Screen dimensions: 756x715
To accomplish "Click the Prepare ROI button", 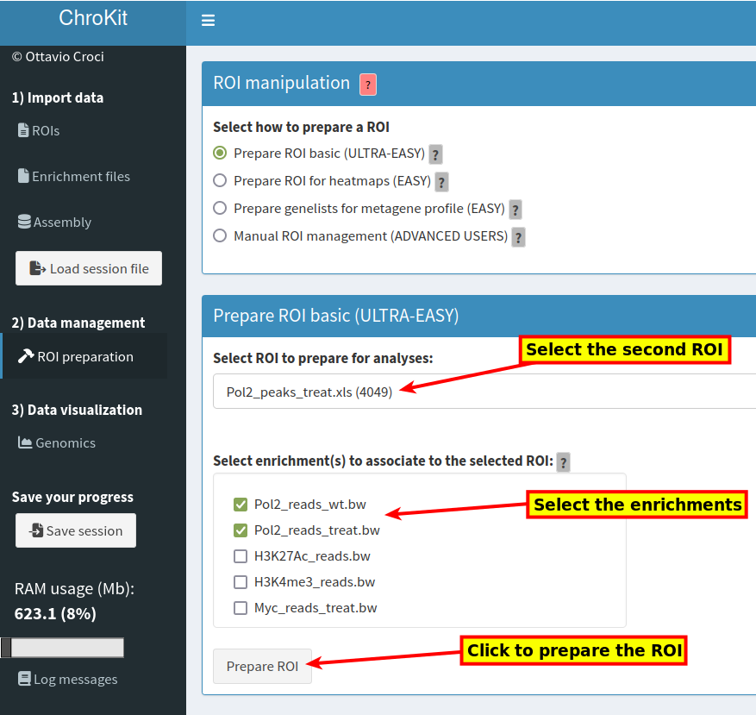I will click(262, 666).
